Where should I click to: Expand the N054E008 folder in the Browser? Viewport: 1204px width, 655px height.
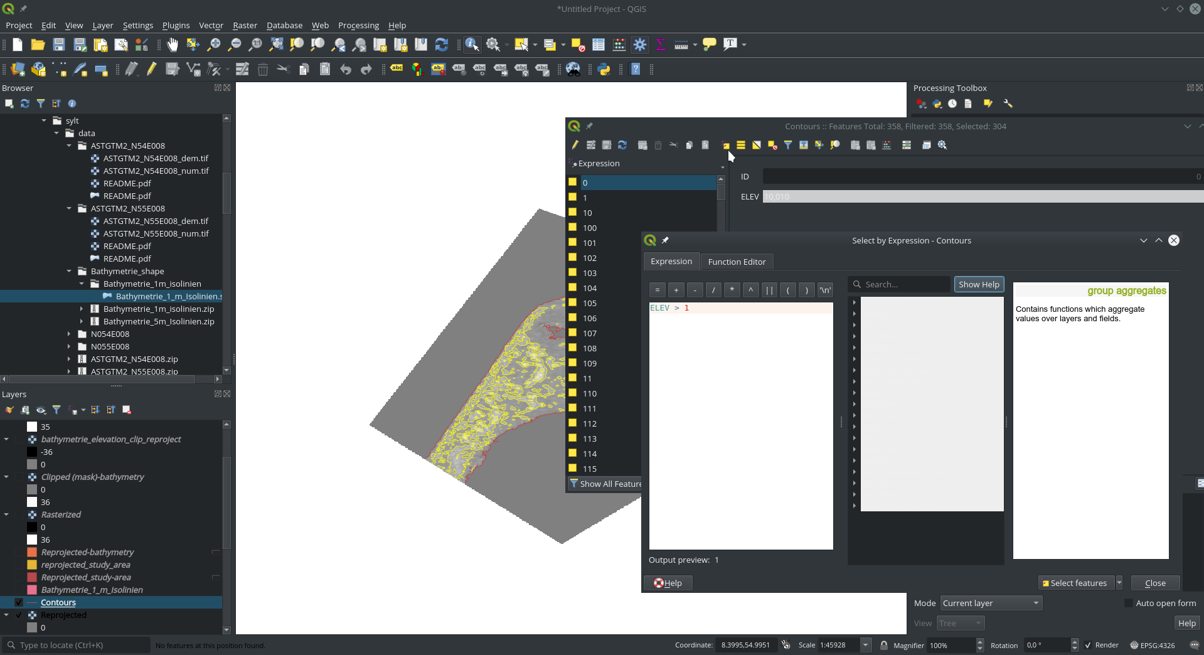70,334
